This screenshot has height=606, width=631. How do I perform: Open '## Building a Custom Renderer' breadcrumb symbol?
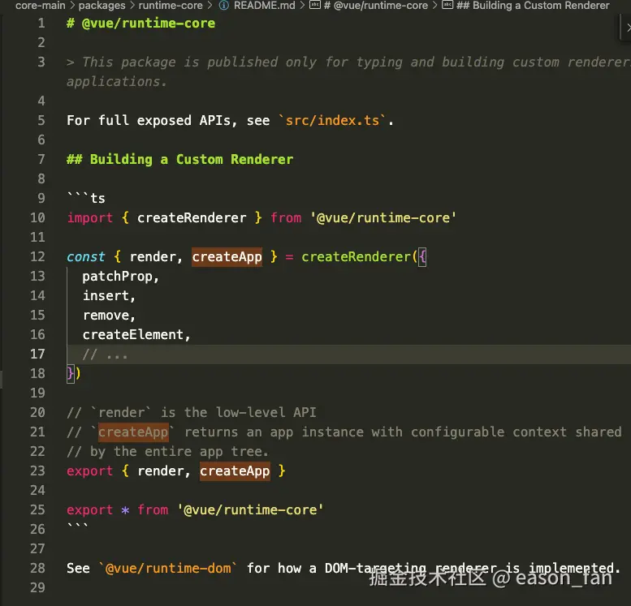[533, 5]
